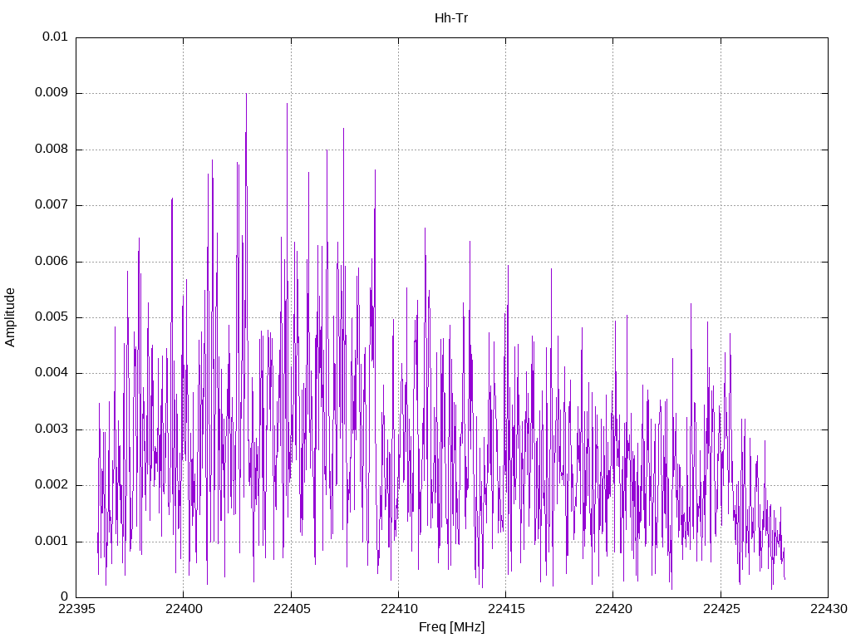The image size is (851, 638).
Task: Click the 0.008 y-axis tick label
Action: click(x=52, y=149)
